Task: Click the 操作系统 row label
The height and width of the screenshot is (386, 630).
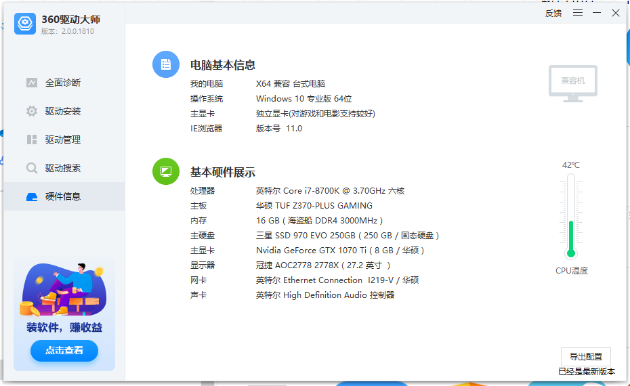Action: click(207, 99)
